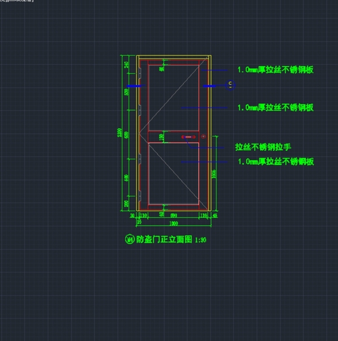
Task: Click the 1:30 scale text
Action: pyautogui.click(x=201, y=240)
